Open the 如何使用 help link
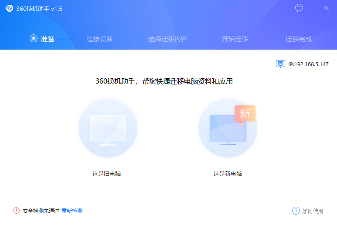Viewport: 337px width, 225px height. (313, 211)
